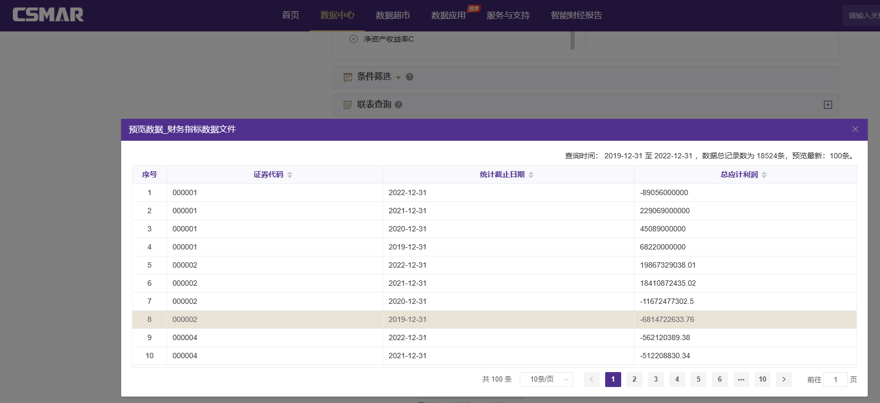This screenshot has width=880, height=403.
Task: Sort by 统计截止日期 column arrows
Action: pyautogui.click(x=531, y=175)
